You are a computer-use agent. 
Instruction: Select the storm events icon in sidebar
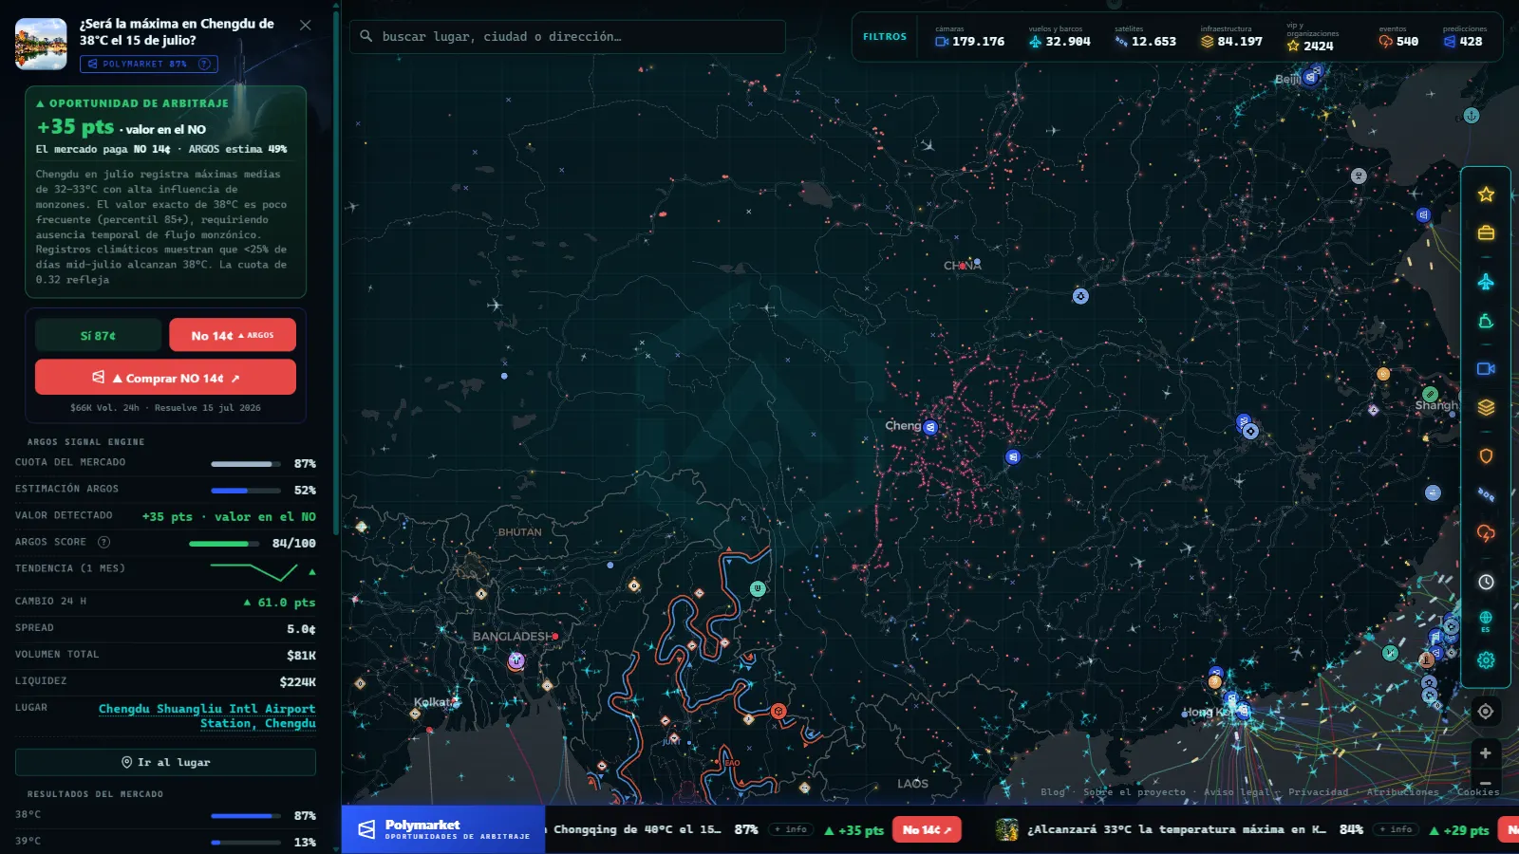[1486, 533]
